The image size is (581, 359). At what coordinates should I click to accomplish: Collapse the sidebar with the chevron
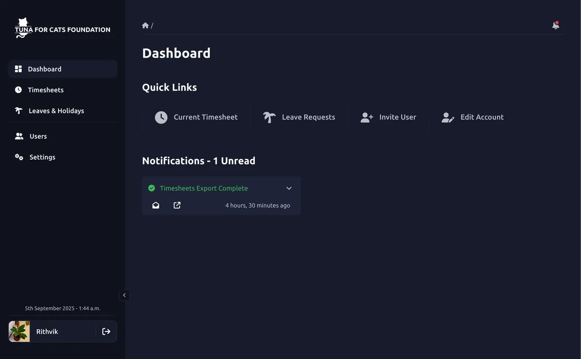coord(124,295)
